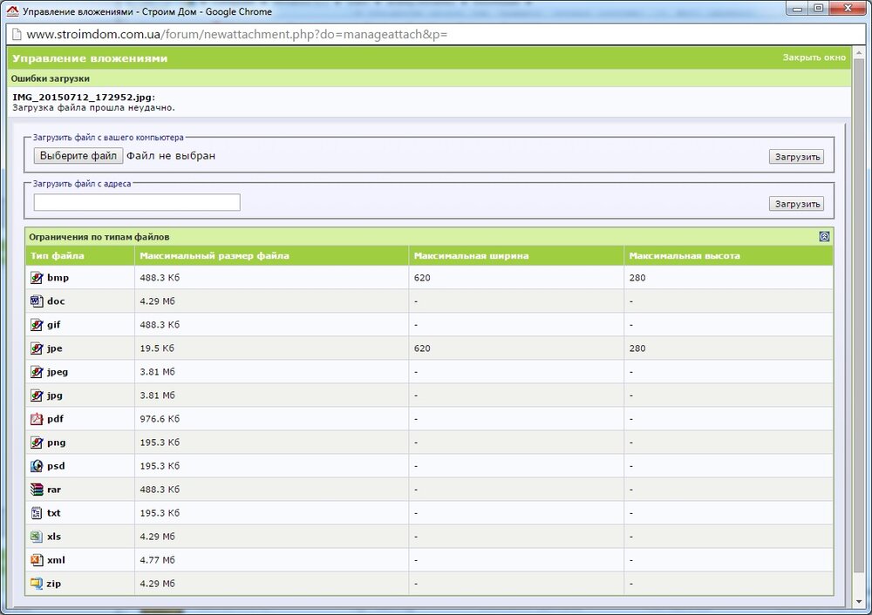Click the txt text file icon
This screenshot has height=615, width=872.
(x=37, y=513)
